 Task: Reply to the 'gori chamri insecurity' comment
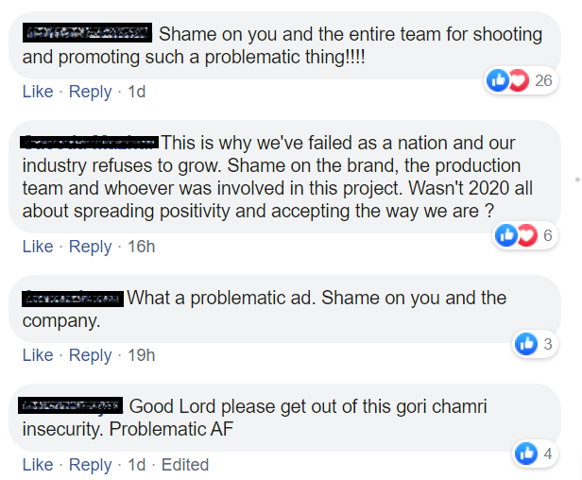point(90,464)
